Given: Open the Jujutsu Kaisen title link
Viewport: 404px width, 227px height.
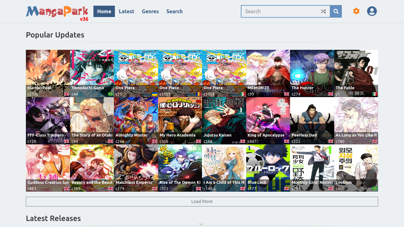Looking at the screenshot, I should coord(217,135).
